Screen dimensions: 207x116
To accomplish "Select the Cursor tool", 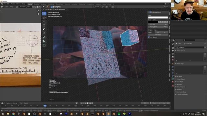I will [44, 17].
